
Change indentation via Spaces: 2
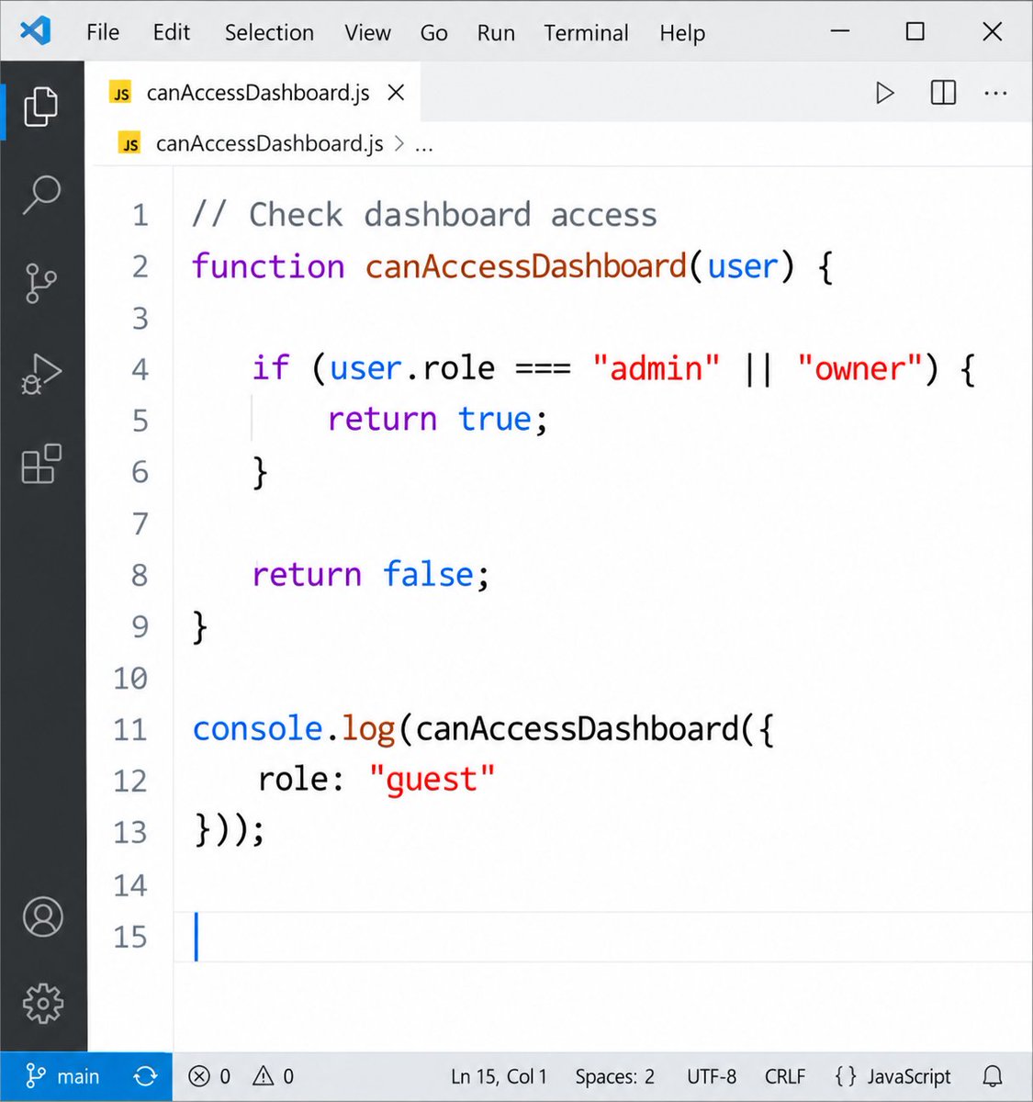[x=614, y=1076]
